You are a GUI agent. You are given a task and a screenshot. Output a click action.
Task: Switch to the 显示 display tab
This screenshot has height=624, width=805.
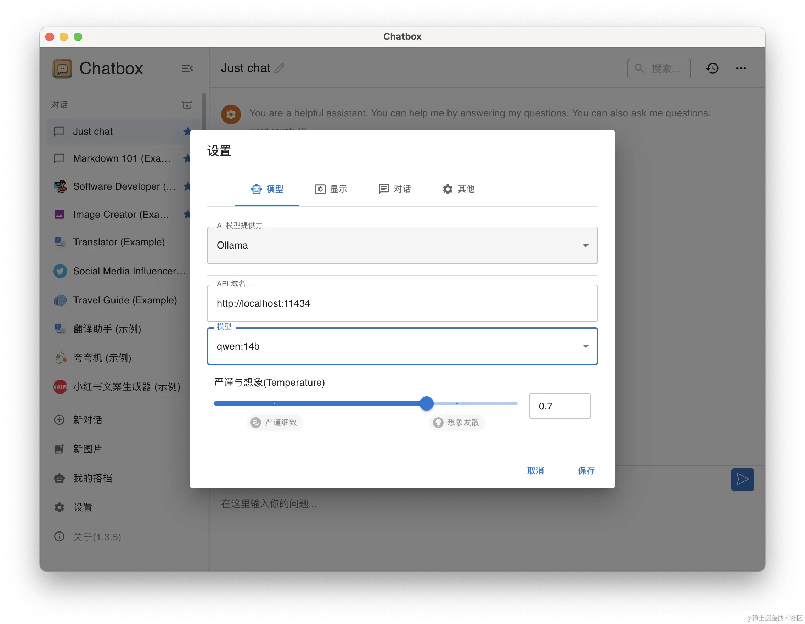331,189
